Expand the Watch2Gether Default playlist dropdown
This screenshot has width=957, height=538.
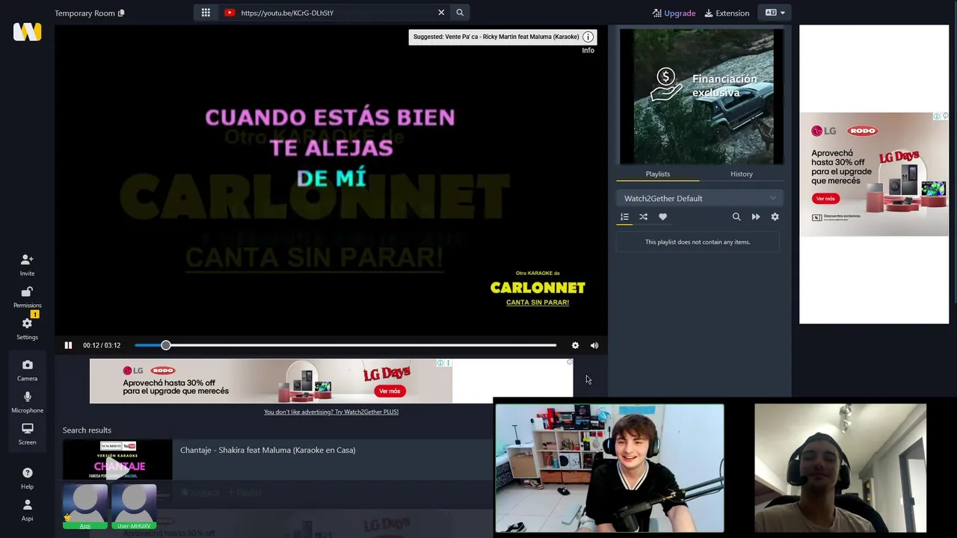(x=701, y=198)
